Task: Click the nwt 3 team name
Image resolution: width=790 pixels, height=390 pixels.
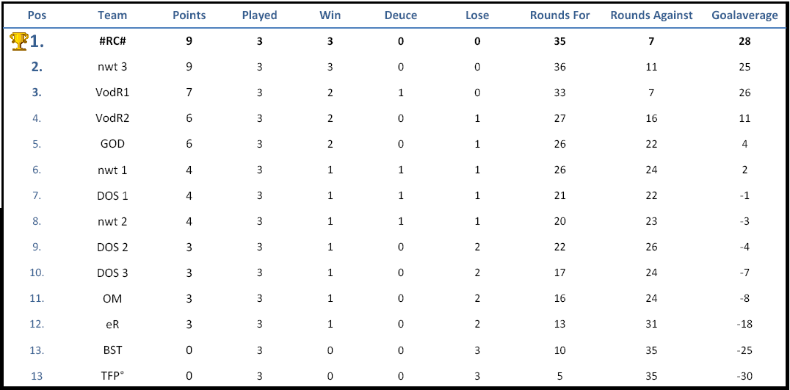Action: click(x=112, y=67)
